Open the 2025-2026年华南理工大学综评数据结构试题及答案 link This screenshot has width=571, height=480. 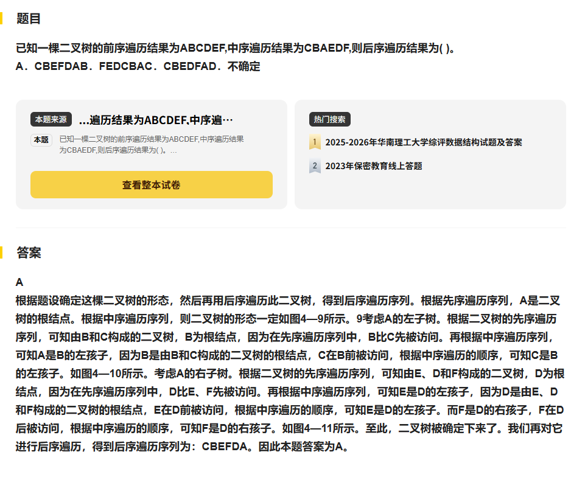coord(424,142)
